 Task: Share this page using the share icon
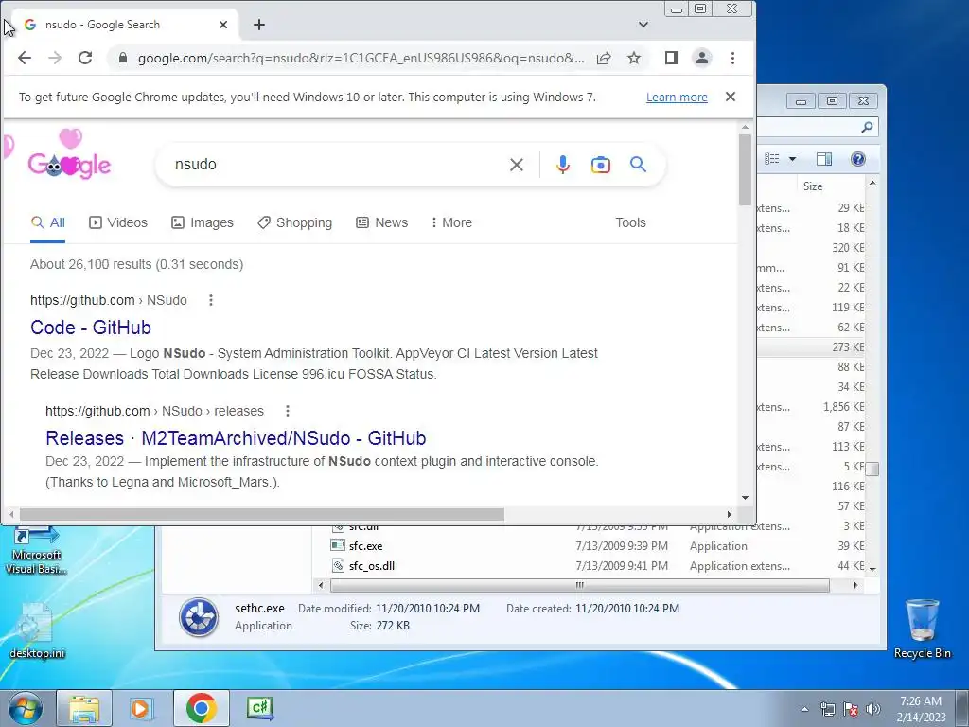tap(604, 58)
